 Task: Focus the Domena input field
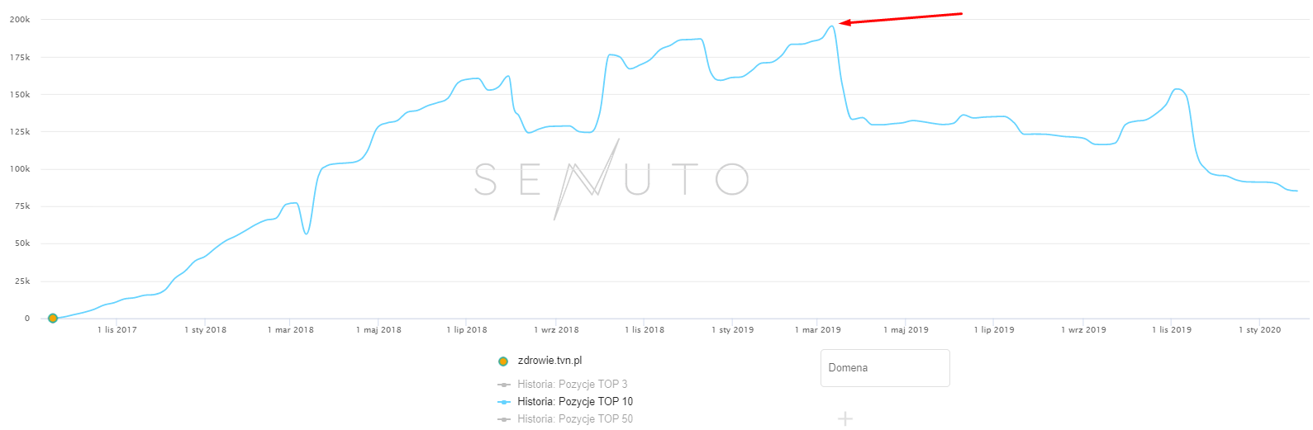click(884, 368)
